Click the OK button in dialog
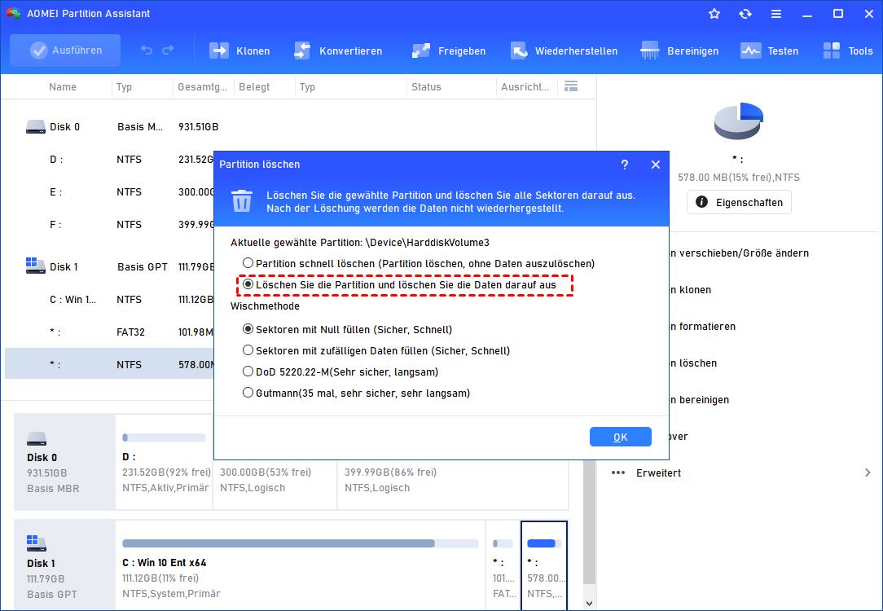This screenshot has width=883, height=611. (x=621, y=437)
